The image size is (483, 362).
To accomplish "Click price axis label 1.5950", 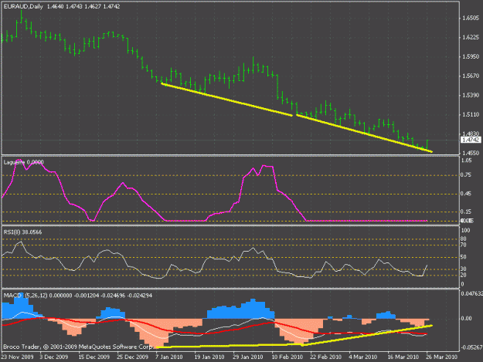I will pos(471,56).
